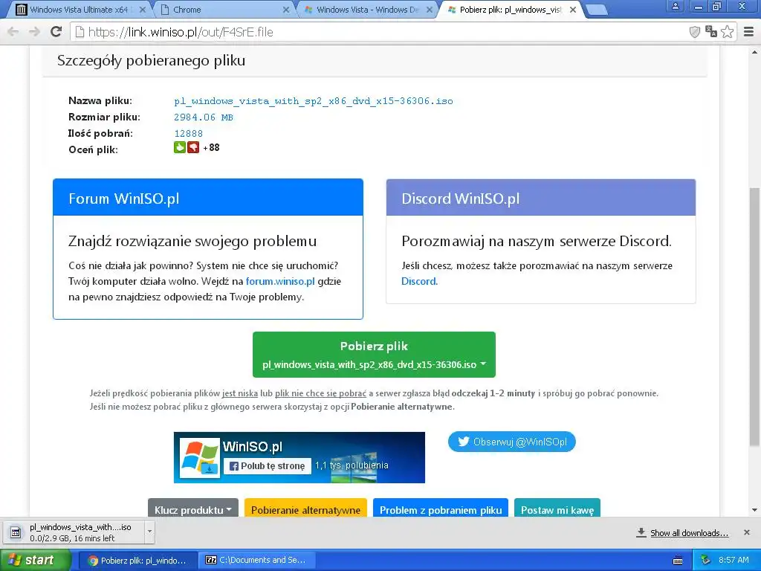This screenshot has height=571, width=761.
Task: Click the browser forward arrow
Action: click(x=34, y=32)
